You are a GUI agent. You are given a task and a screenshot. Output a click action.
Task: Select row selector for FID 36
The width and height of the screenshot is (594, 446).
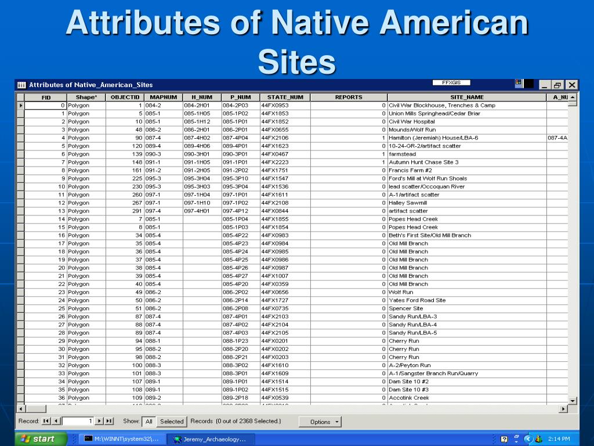click(21, 398)
